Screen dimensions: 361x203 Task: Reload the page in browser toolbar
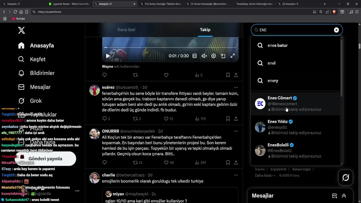pos(15,12)
